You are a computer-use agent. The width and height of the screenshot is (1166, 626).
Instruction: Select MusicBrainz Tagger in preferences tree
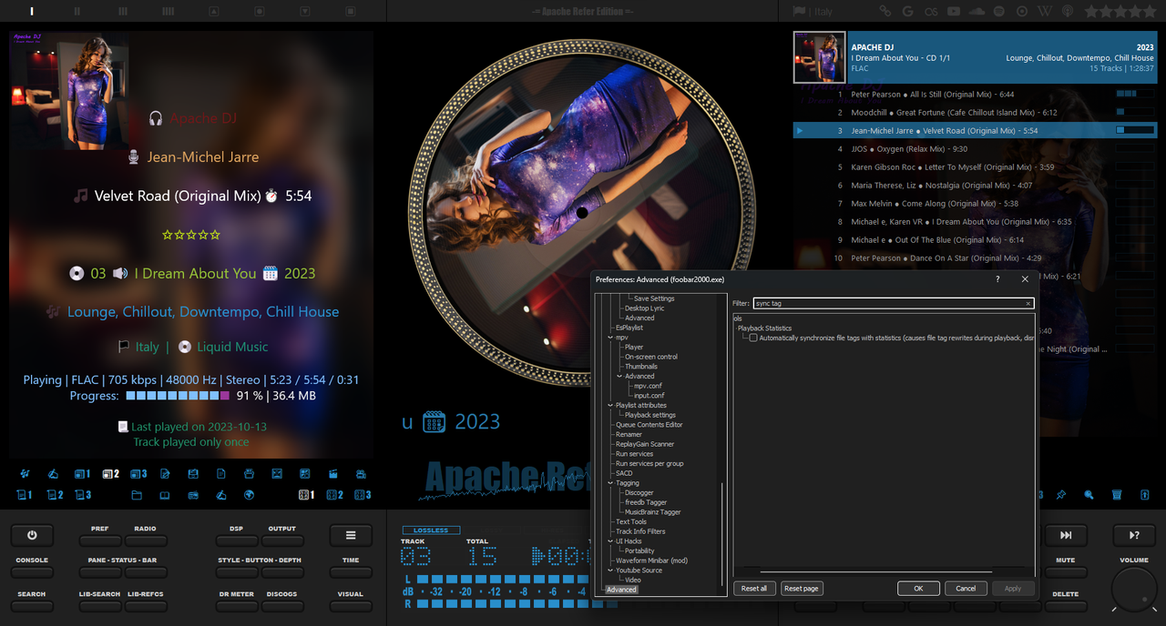[653, 512]
